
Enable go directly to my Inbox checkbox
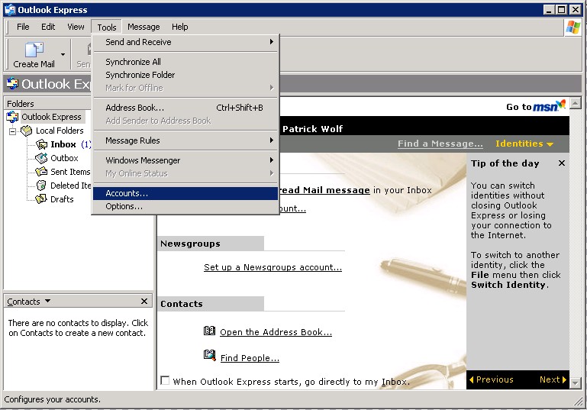165,380
